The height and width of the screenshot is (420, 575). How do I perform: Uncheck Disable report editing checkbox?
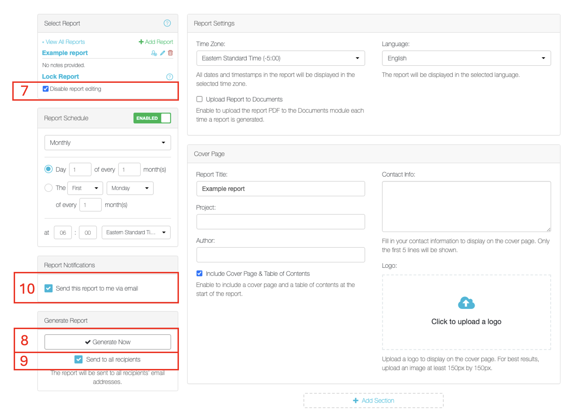click(x=45, y=89)
